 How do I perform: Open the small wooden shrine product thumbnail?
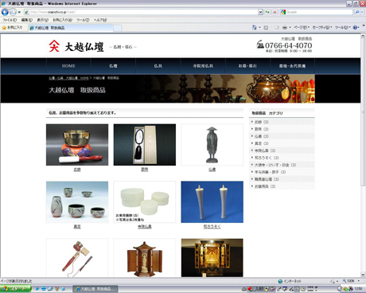(x=145, y=258)
